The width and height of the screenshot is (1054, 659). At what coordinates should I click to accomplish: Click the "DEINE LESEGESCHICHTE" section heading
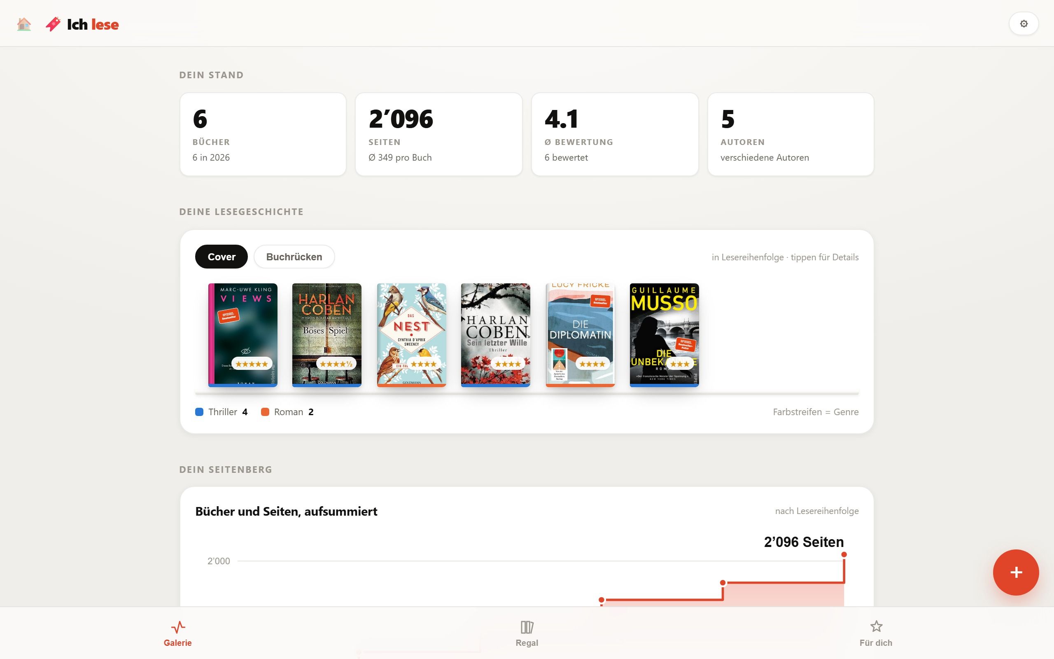click(x=241, y=212)
